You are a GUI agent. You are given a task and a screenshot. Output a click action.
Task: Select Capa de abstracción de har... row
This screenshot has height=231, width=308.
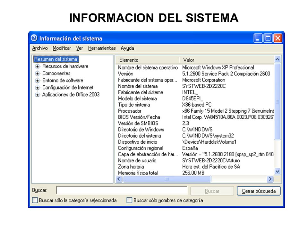pos(195,154)
